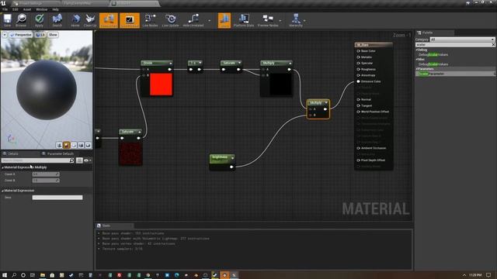Click the Clean Up toolbar icon

[x=90, y=20]
